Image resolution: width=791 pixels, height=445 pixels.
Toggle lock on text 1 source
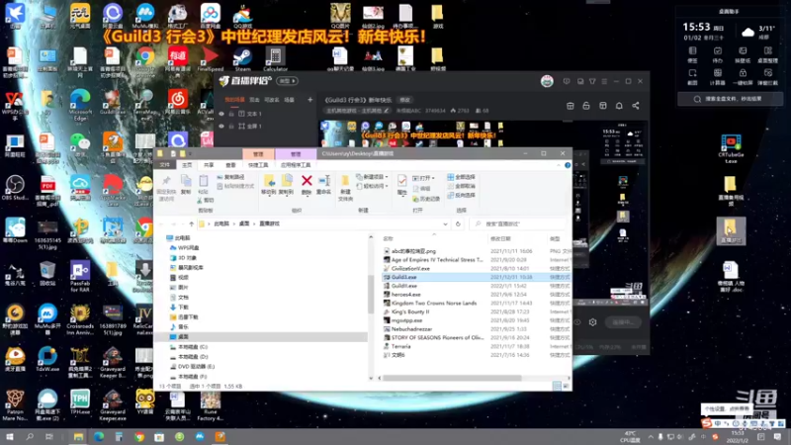231,114
